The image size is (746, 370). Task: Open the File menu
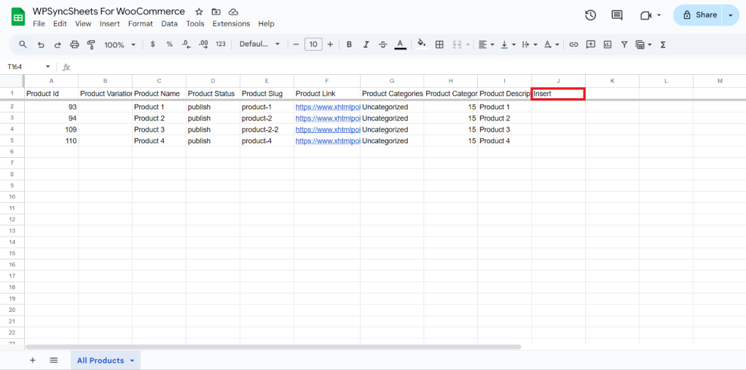click(39, 24)
